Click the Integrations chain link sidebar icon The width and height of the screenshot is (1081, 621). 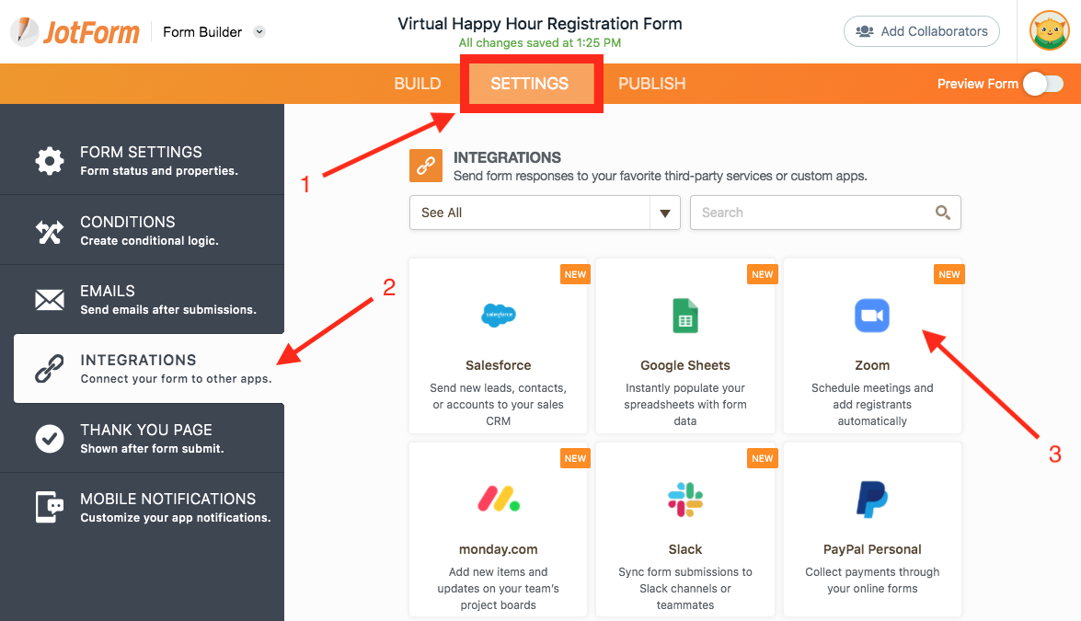click(50, 369)
